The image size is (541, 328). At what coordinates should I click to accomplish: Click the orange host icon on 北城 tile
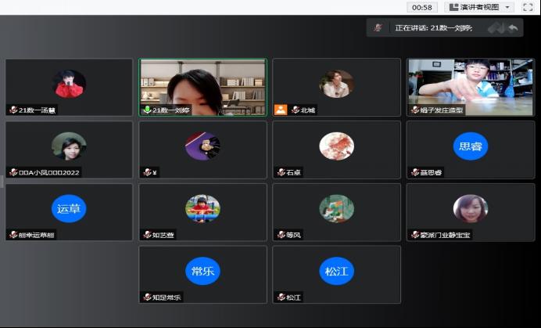[281, 110]
